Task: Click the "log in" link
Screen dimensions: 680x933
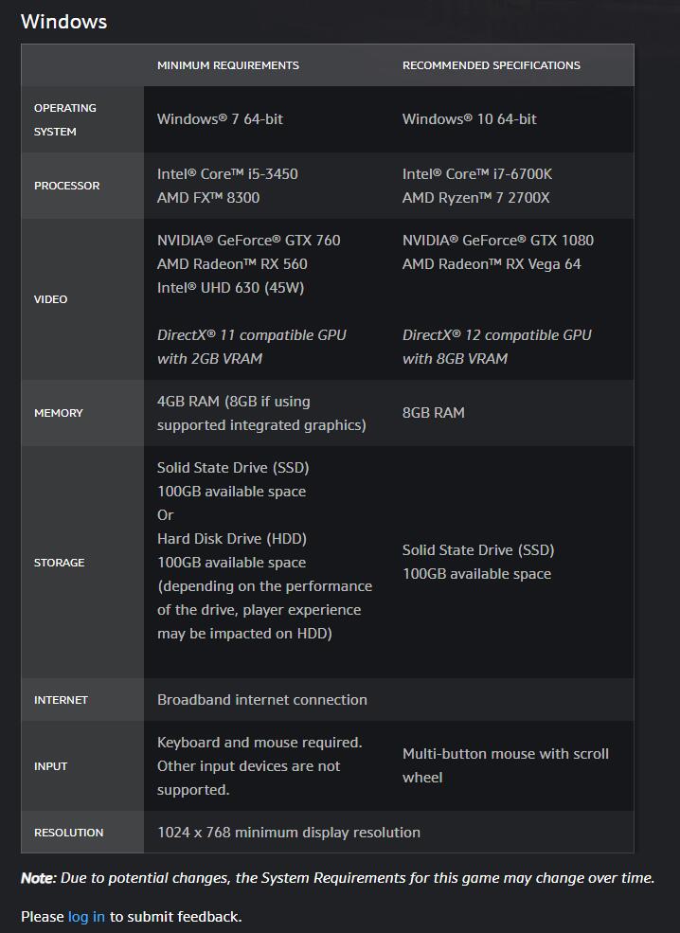Action: (x=86, y=916)
